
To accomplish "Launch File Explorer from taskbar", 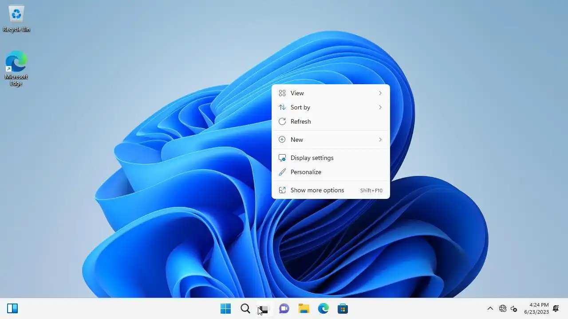I will [304, 308].
